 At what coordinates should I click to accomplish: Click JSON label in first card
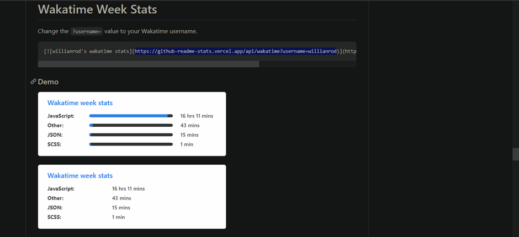click(x=55, y=135)
